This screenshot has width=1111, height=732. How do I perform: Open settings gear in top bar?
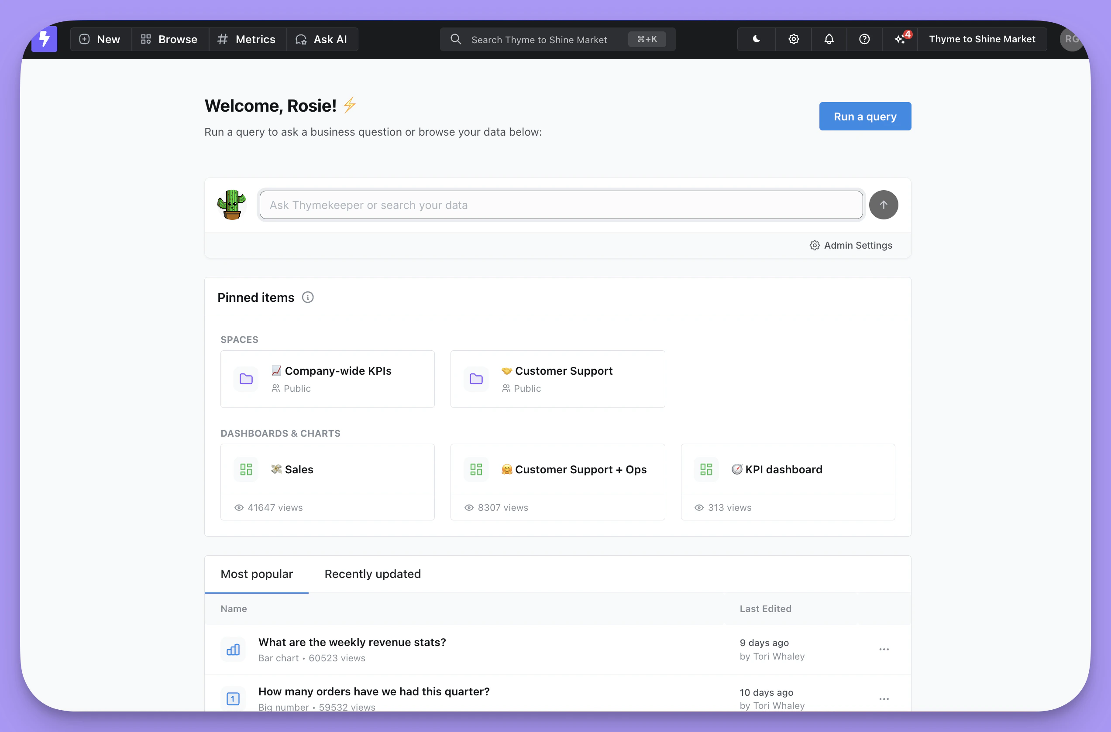[x=793, y=39]
